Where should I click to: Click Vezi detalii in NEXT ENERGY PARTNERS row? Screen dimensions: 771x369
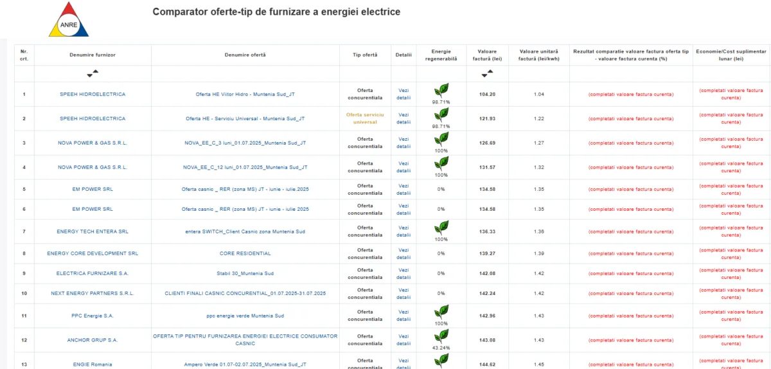click(403, 293)
